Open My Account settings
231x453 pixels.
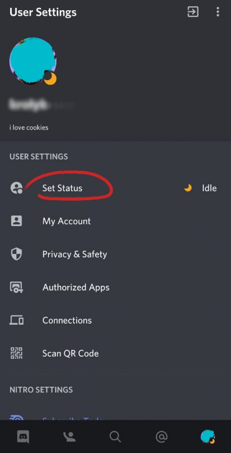click(115, 221)
